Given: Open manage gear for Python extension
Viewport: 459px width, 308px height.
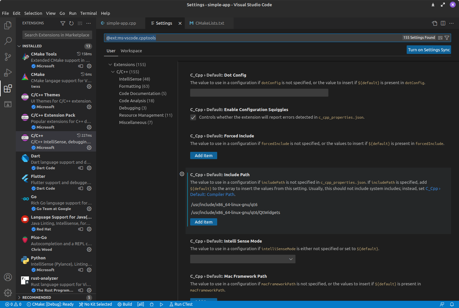Looking at the screenshot, I should pyautogui.click(x=89, y=270).
